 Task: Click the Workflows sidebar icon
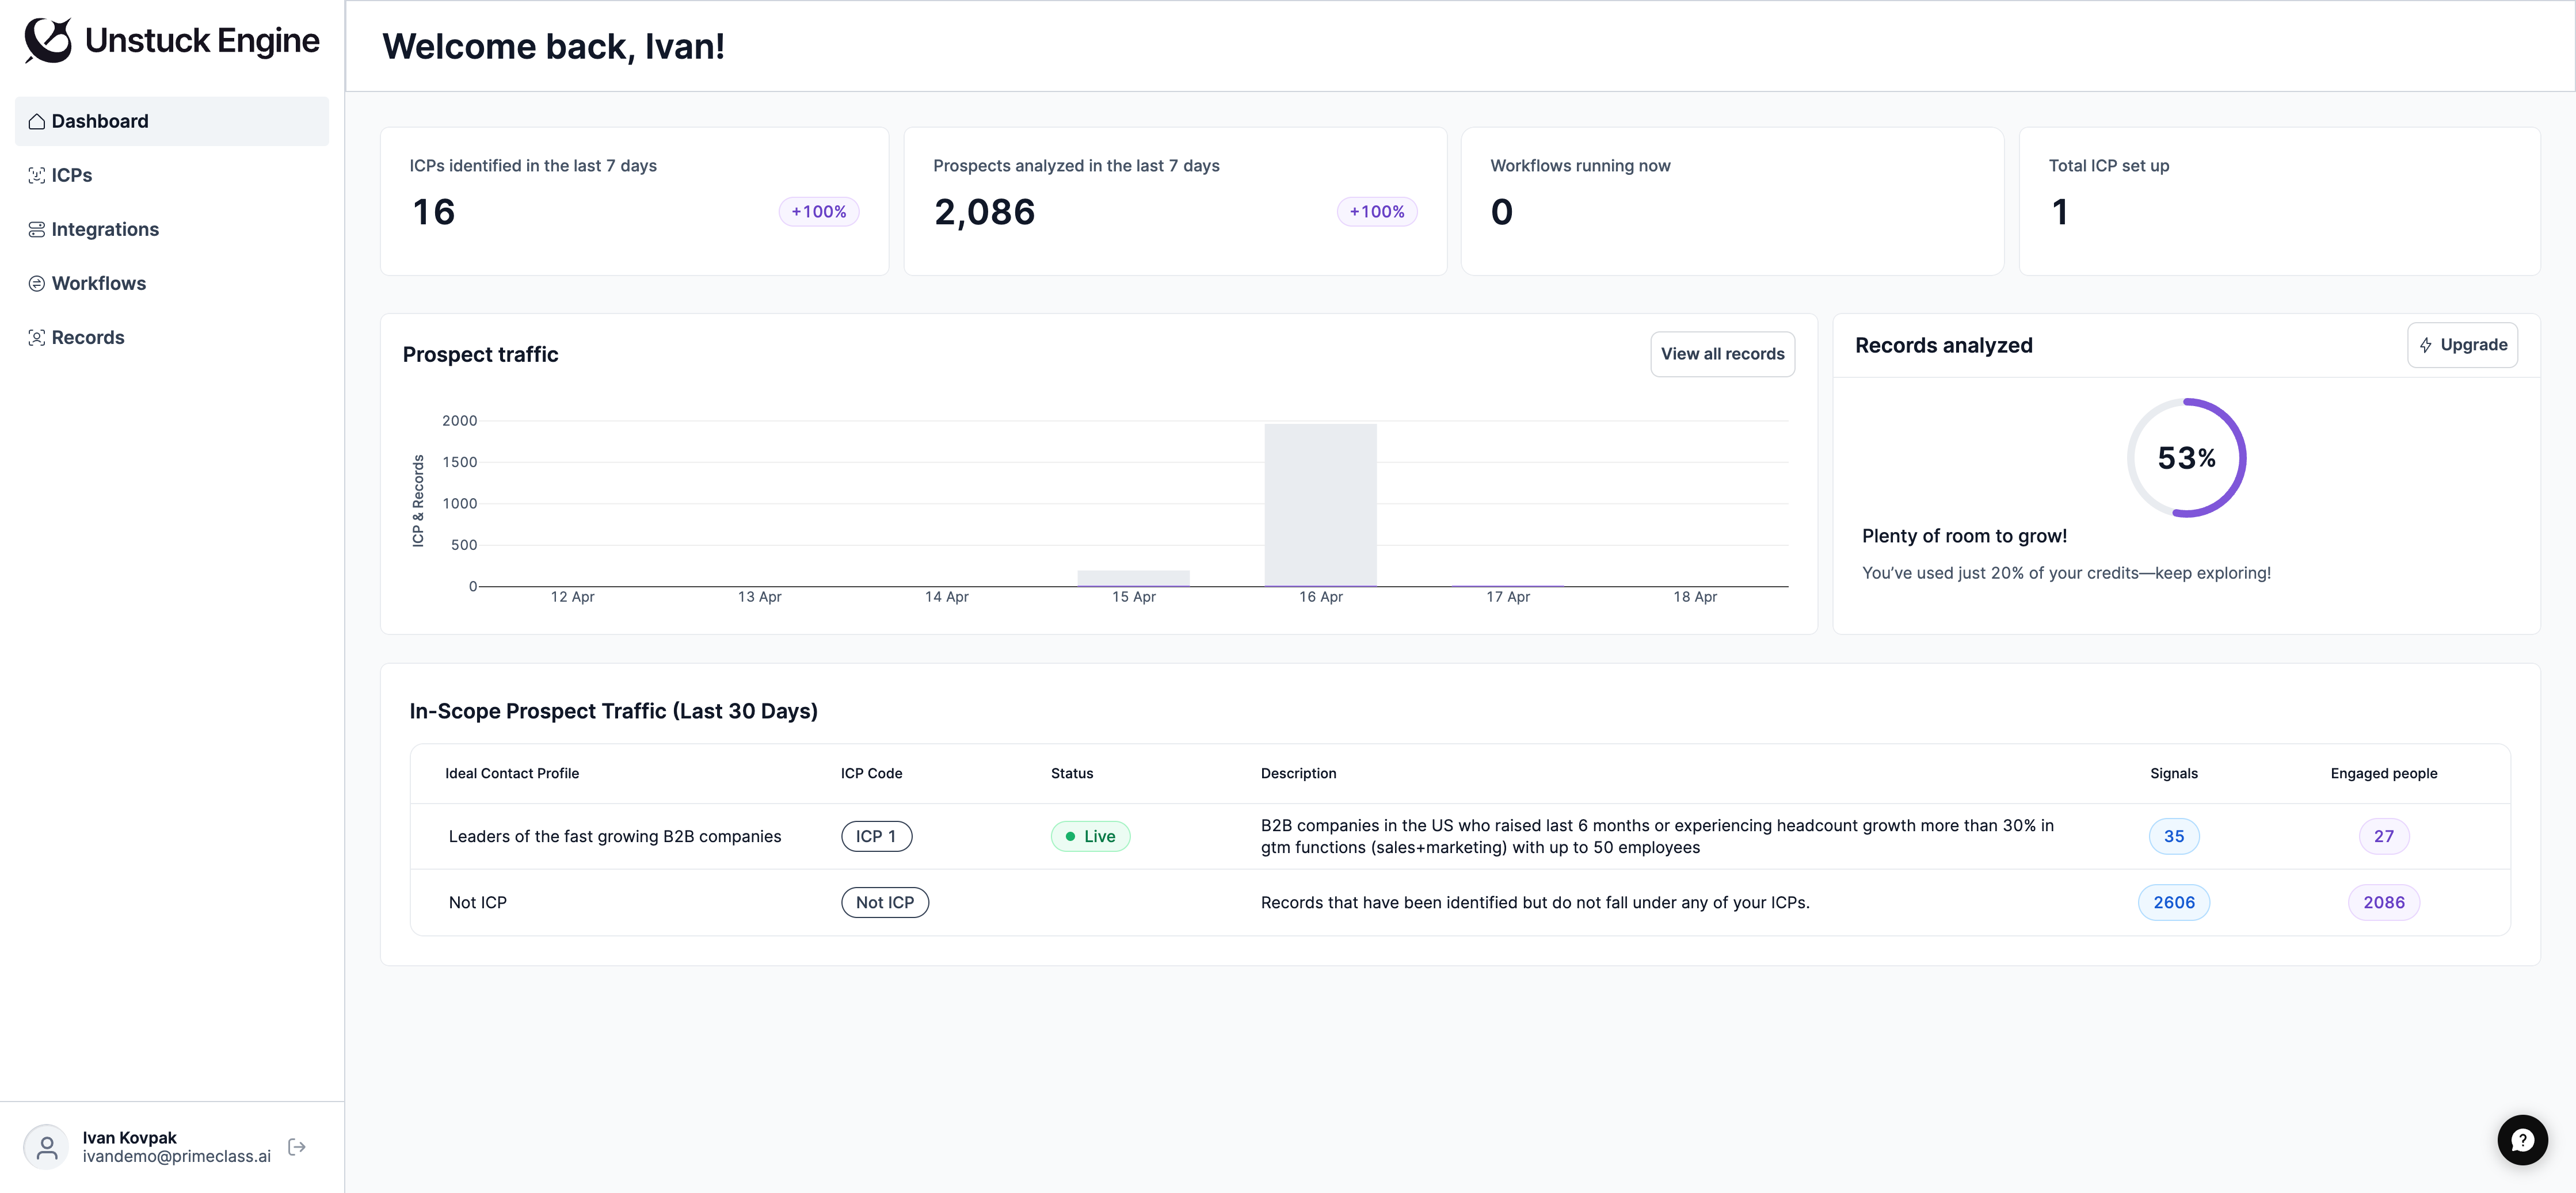pos(37,284)
